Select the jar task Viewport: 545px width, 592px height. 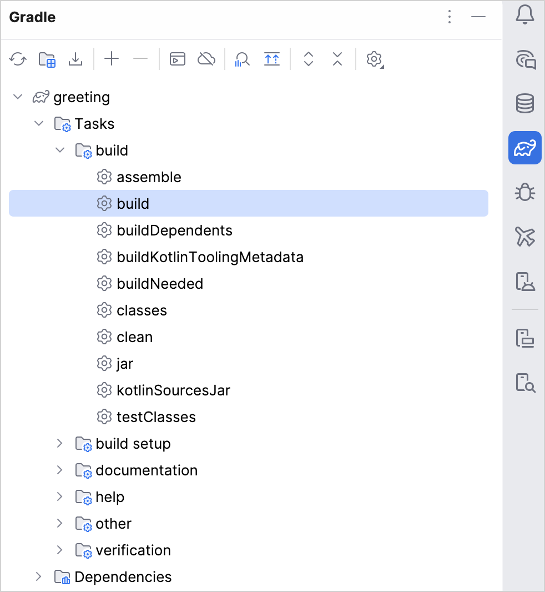pyautogui.click(x=248, y=364)
